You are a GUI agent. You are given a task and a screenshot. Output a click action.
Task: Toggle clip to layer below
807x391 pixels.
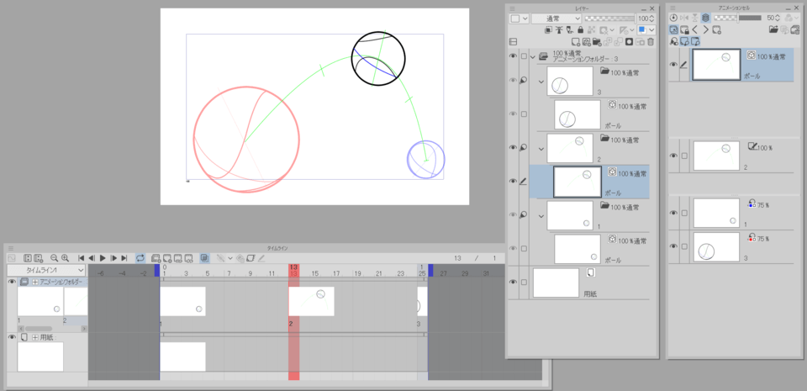click(x=549, y=30)
